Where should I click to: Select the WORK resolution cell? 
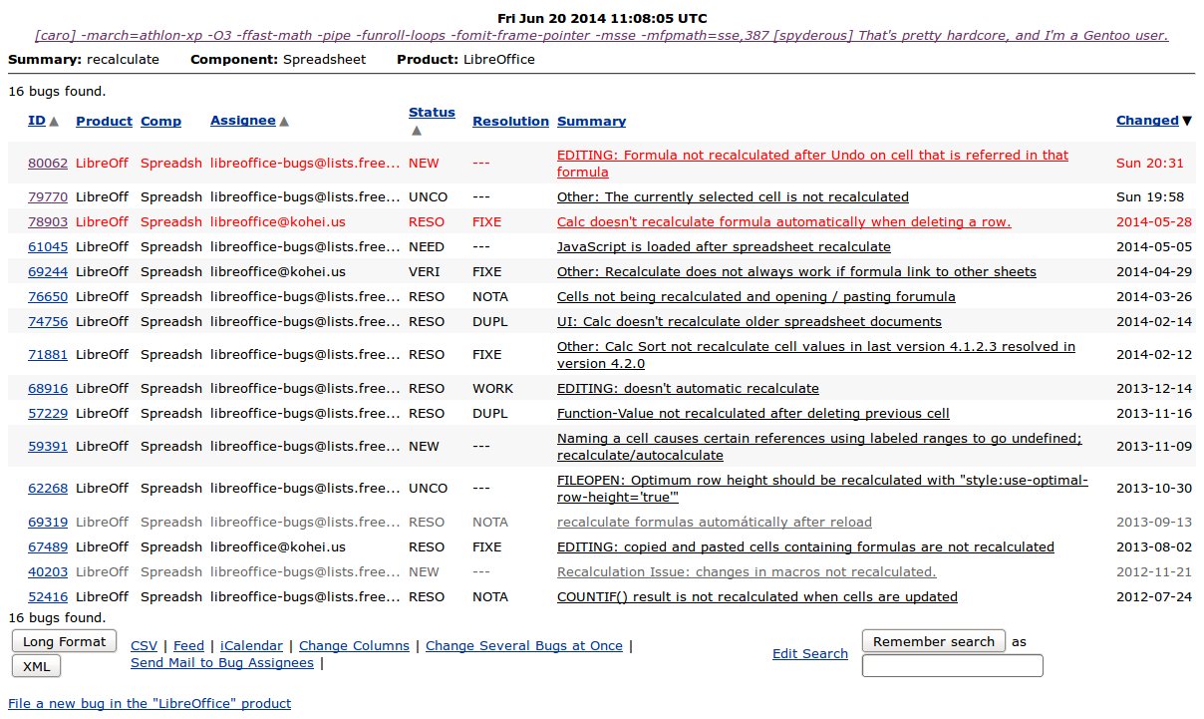coord(493,388)
